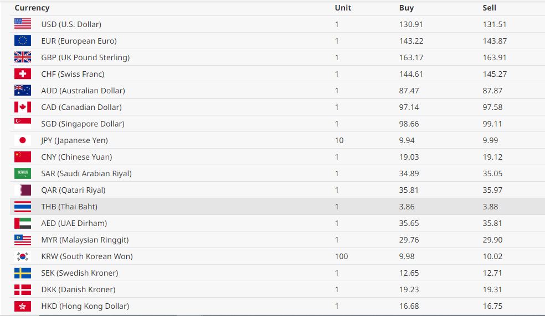Image resolution: width=545 pixels, height=316 pixels.
Task: Click the Japanese flag icon
Action: pos(23,140)
